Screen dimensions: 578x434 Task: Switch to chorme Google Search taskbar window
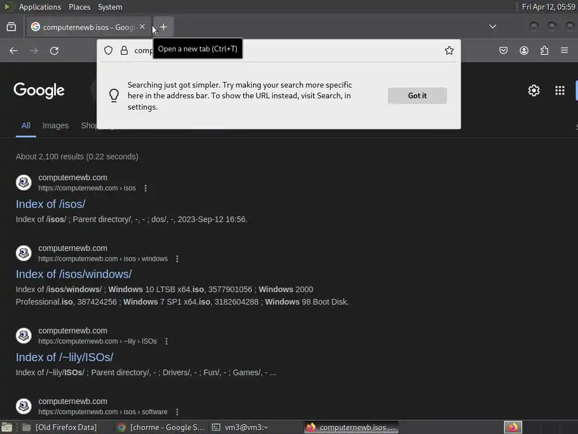pyautogui.click(x=161, y=427)
